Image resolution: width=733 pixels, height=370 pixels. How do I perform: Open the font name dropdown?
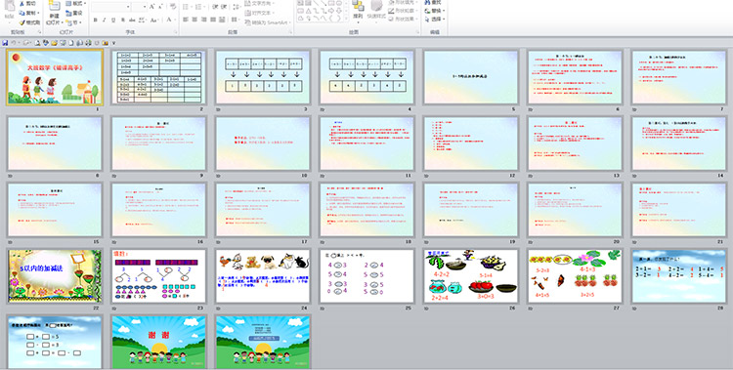point(128,7)
